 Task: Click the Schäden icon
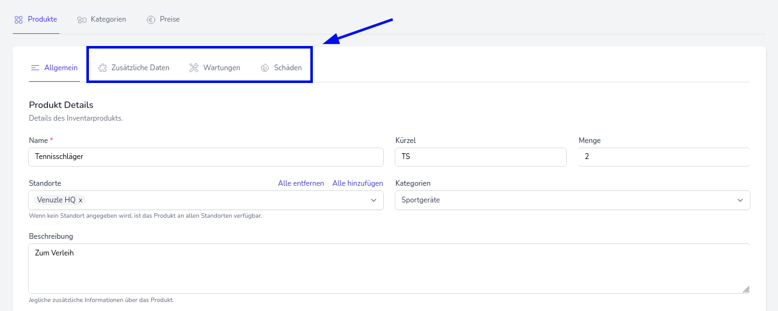265,68
